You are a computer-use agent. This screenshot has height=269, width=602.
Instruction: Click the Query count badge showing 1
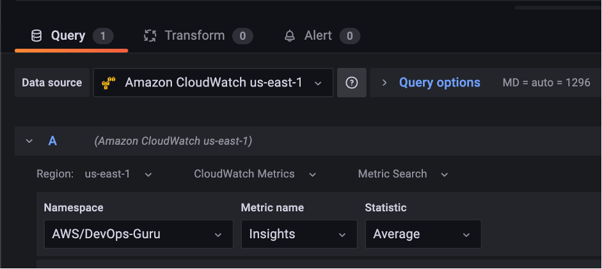pyautogui.click(x=103, y=36)
